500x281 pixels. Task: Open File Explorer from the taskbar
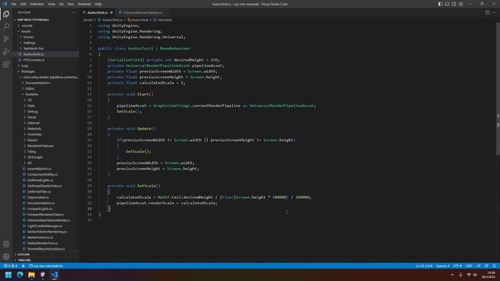31,275
